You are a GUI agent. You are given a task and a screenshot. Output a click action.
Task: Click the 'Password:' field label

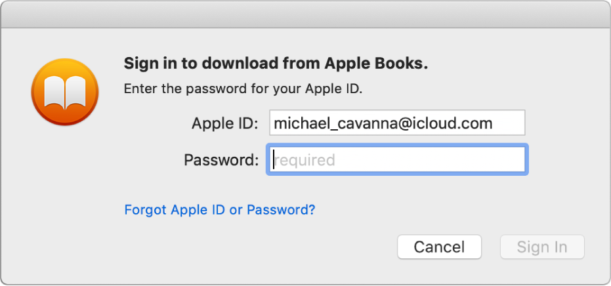pyautogui.click(x=221, y=159)
